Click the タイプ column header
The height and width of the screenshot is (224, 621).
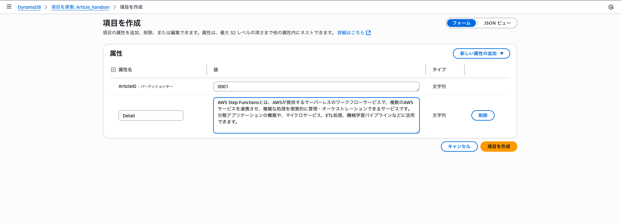(439, 70)
